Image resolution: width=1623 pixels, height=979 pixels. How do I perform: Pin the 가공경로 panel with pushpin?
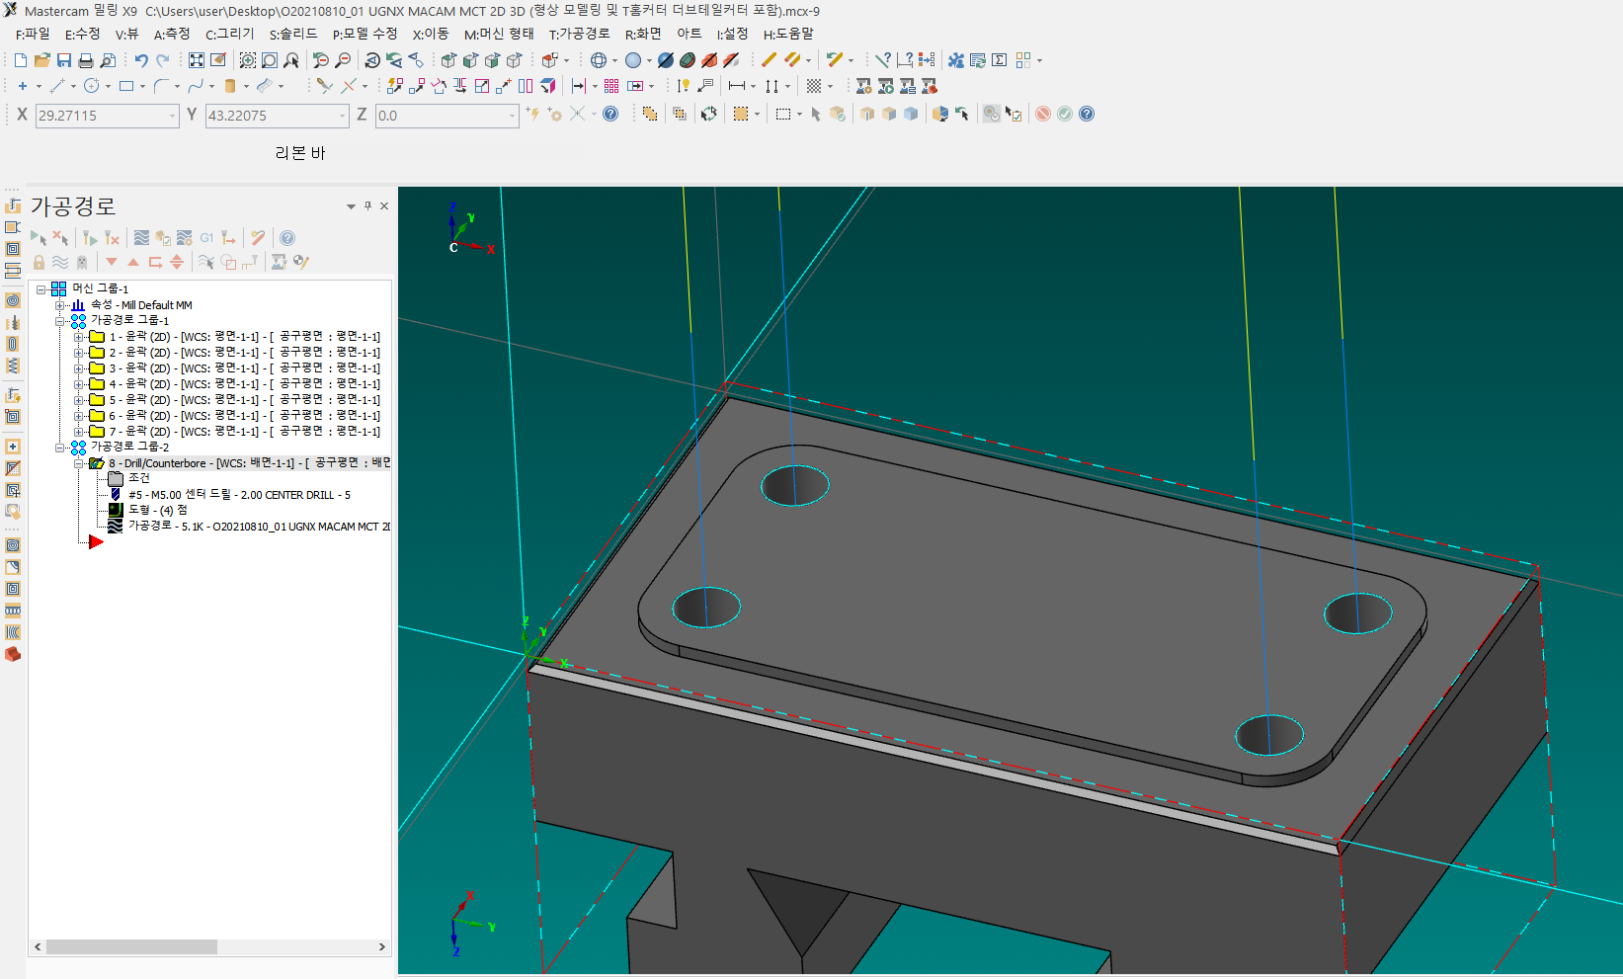click(x=367, y=206)
